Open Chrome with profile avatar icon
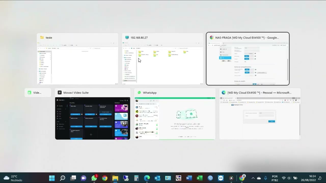 242,178
